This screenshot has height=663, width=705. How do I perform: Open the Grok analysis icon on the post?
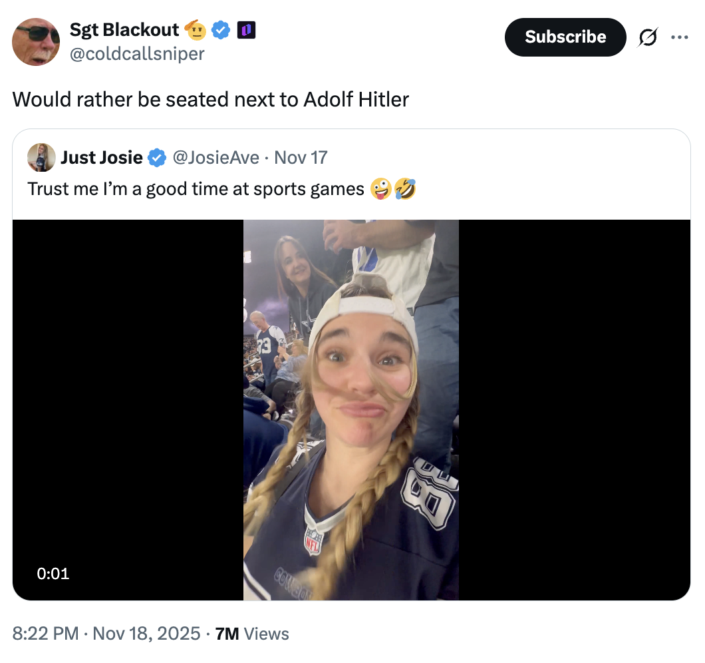[648, 37]
